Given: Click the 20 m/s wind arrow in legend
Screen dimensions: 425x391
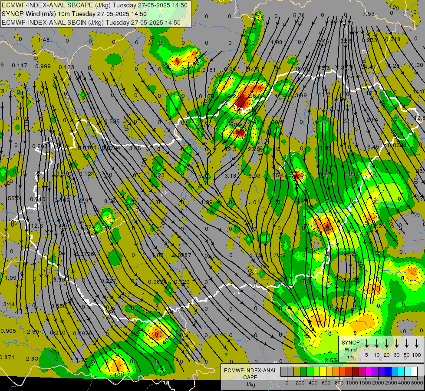Looking at the screenshot, I should coord(386,344).
